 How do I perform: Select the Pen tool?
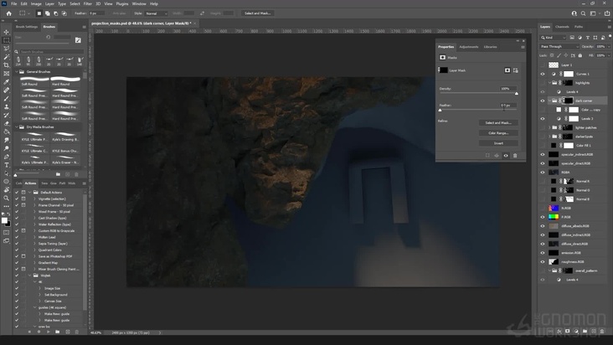click(6, 157)
